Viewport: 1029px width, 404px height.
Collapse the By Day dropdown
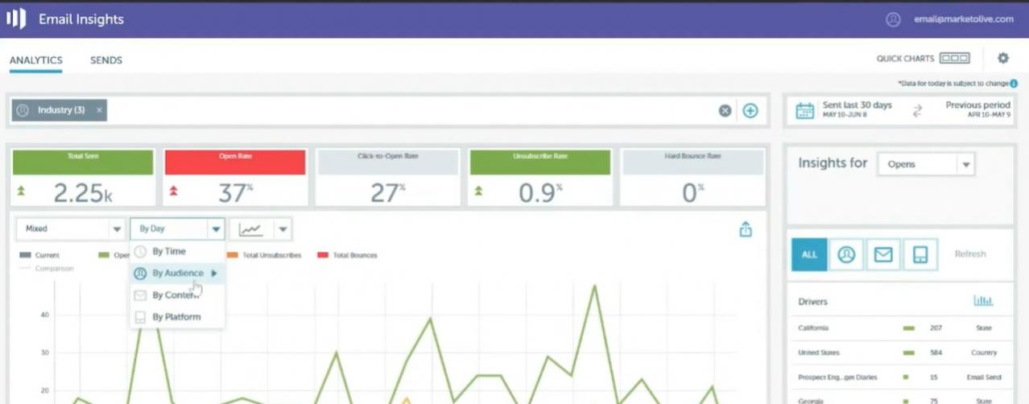pos(177,229)
